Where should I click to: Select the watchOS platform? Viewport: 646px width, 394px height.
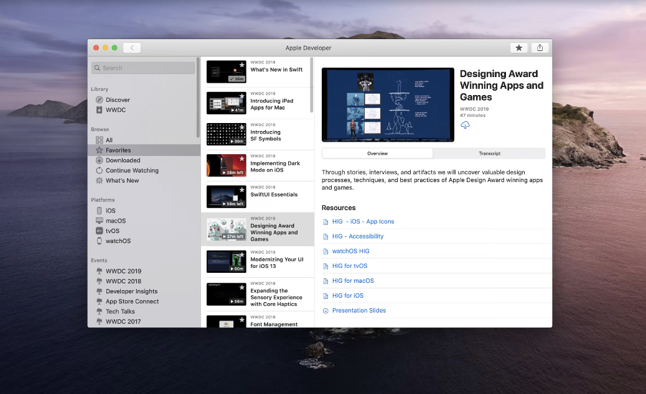[x=118, y=241]
